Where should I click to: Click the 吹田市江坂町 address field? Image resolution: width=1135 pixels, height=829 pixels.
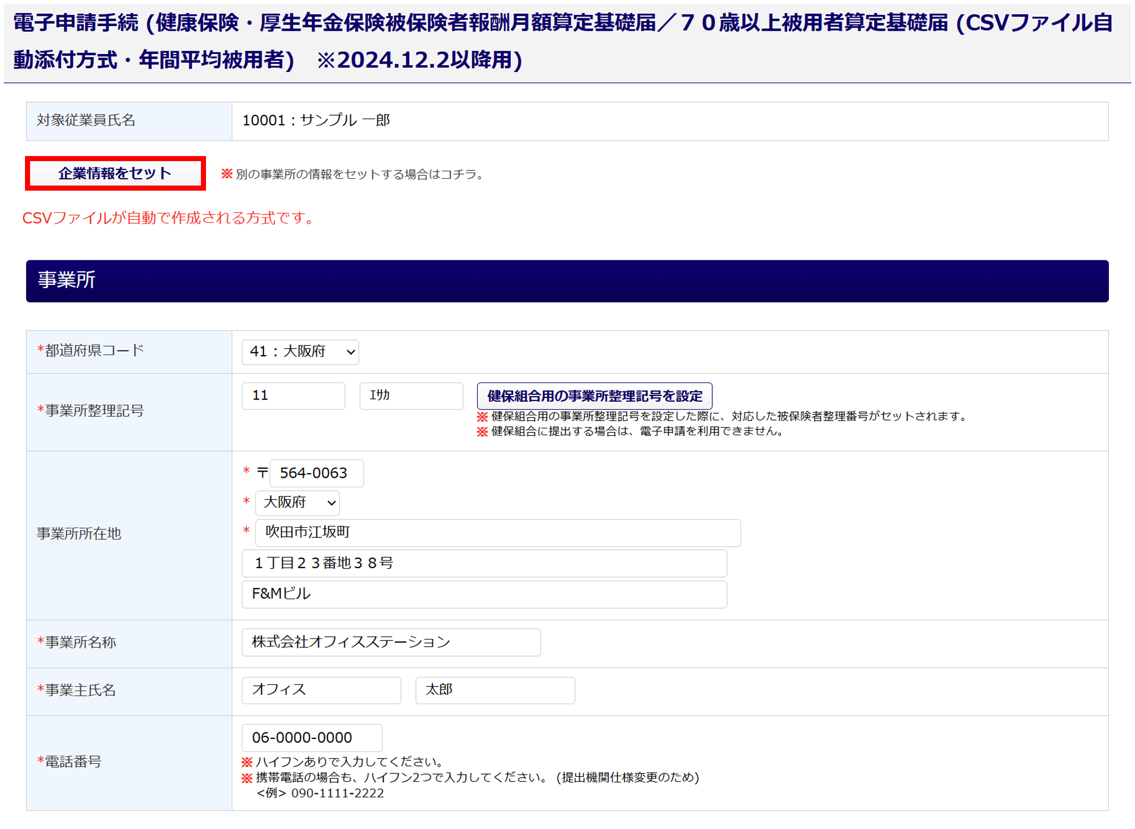click(497, 532)
